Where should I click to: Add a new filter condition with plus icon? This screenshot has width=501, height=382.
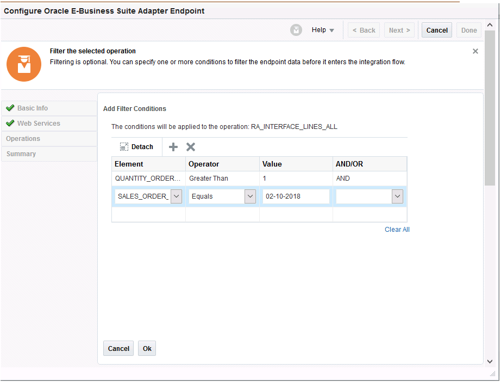pos(173,147)
